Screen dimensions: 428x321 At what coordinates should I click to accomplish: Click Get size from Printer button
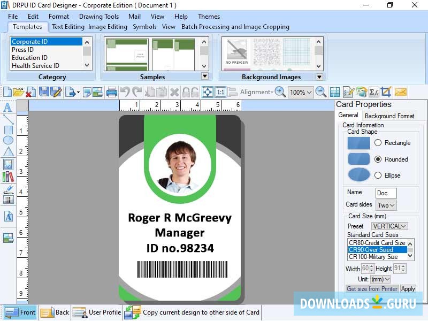[x=372, y=289]
